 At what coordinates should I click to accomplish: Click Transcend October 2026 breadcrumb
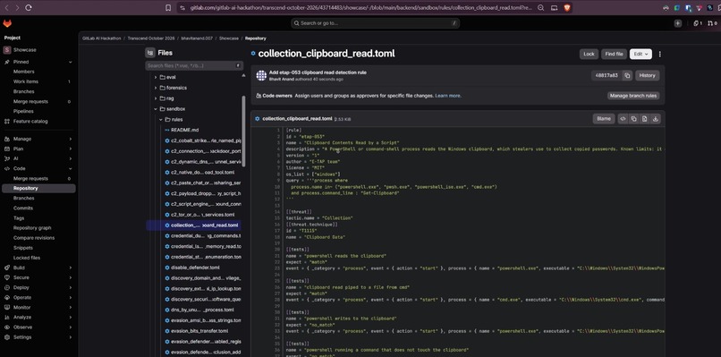[151, 38]
